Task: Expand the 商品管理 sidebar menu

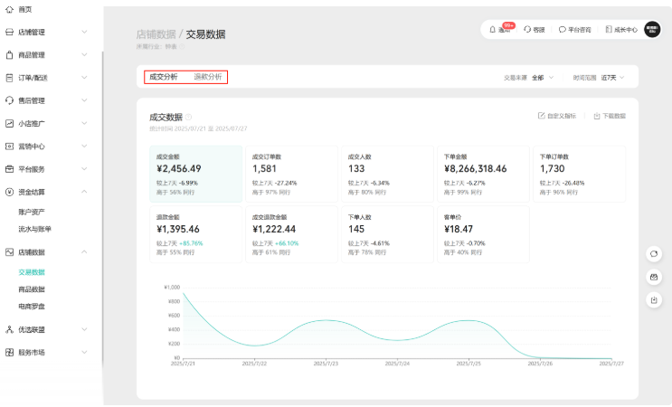Action: [x=84, y=54]
